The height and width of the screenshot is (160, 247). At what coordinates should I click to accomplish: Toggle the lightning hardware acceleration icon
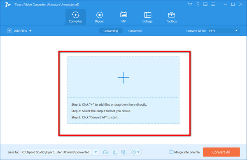pyautogui.click(x=114, y=152)
